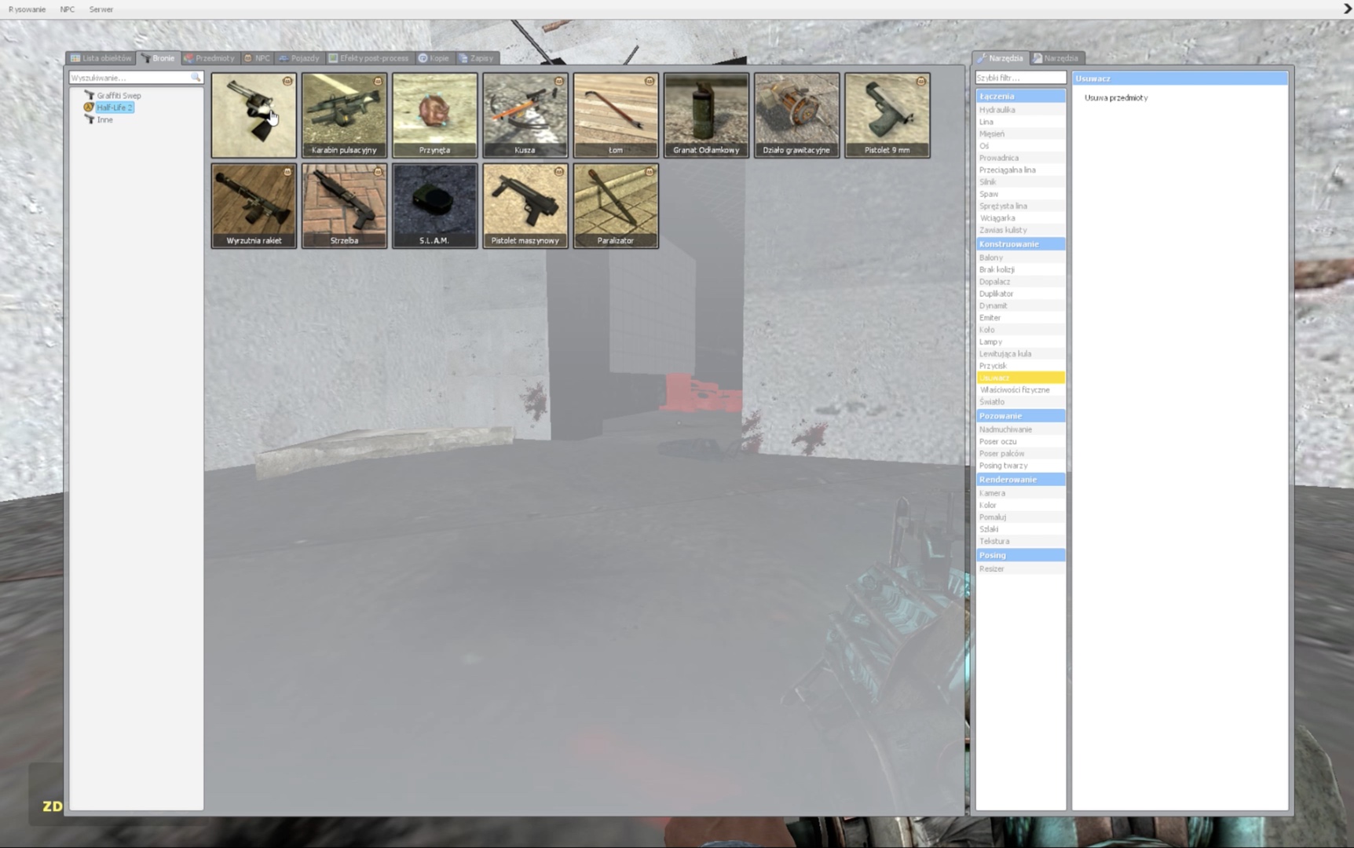Open the Kopie tab
The height and width of the screenshot is (848, 1354).
[x=434, y=58]
